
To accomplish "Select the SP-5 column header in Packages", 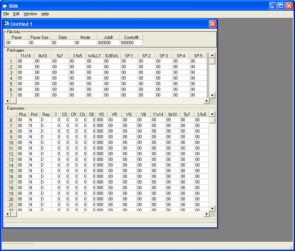I will (198, 56).
